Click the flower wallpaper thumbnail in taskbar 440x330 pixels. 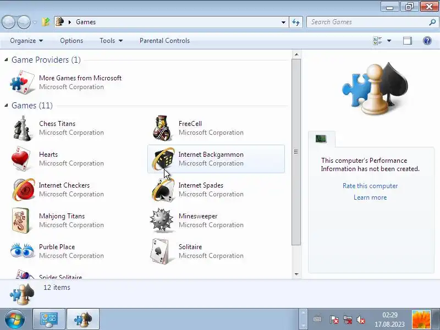coord(421,320)
